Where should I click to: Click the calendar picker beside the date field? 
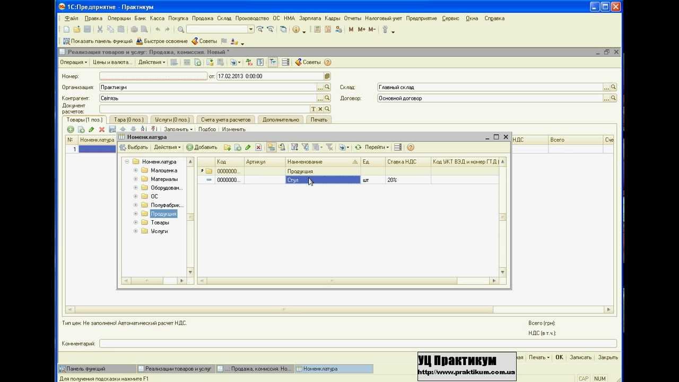click(x=327, y=76)
